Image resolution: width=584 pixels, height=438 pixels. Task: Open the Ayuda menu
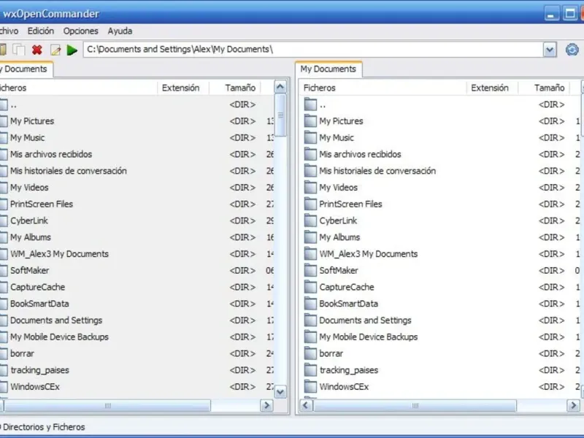(x=120, y=31)
